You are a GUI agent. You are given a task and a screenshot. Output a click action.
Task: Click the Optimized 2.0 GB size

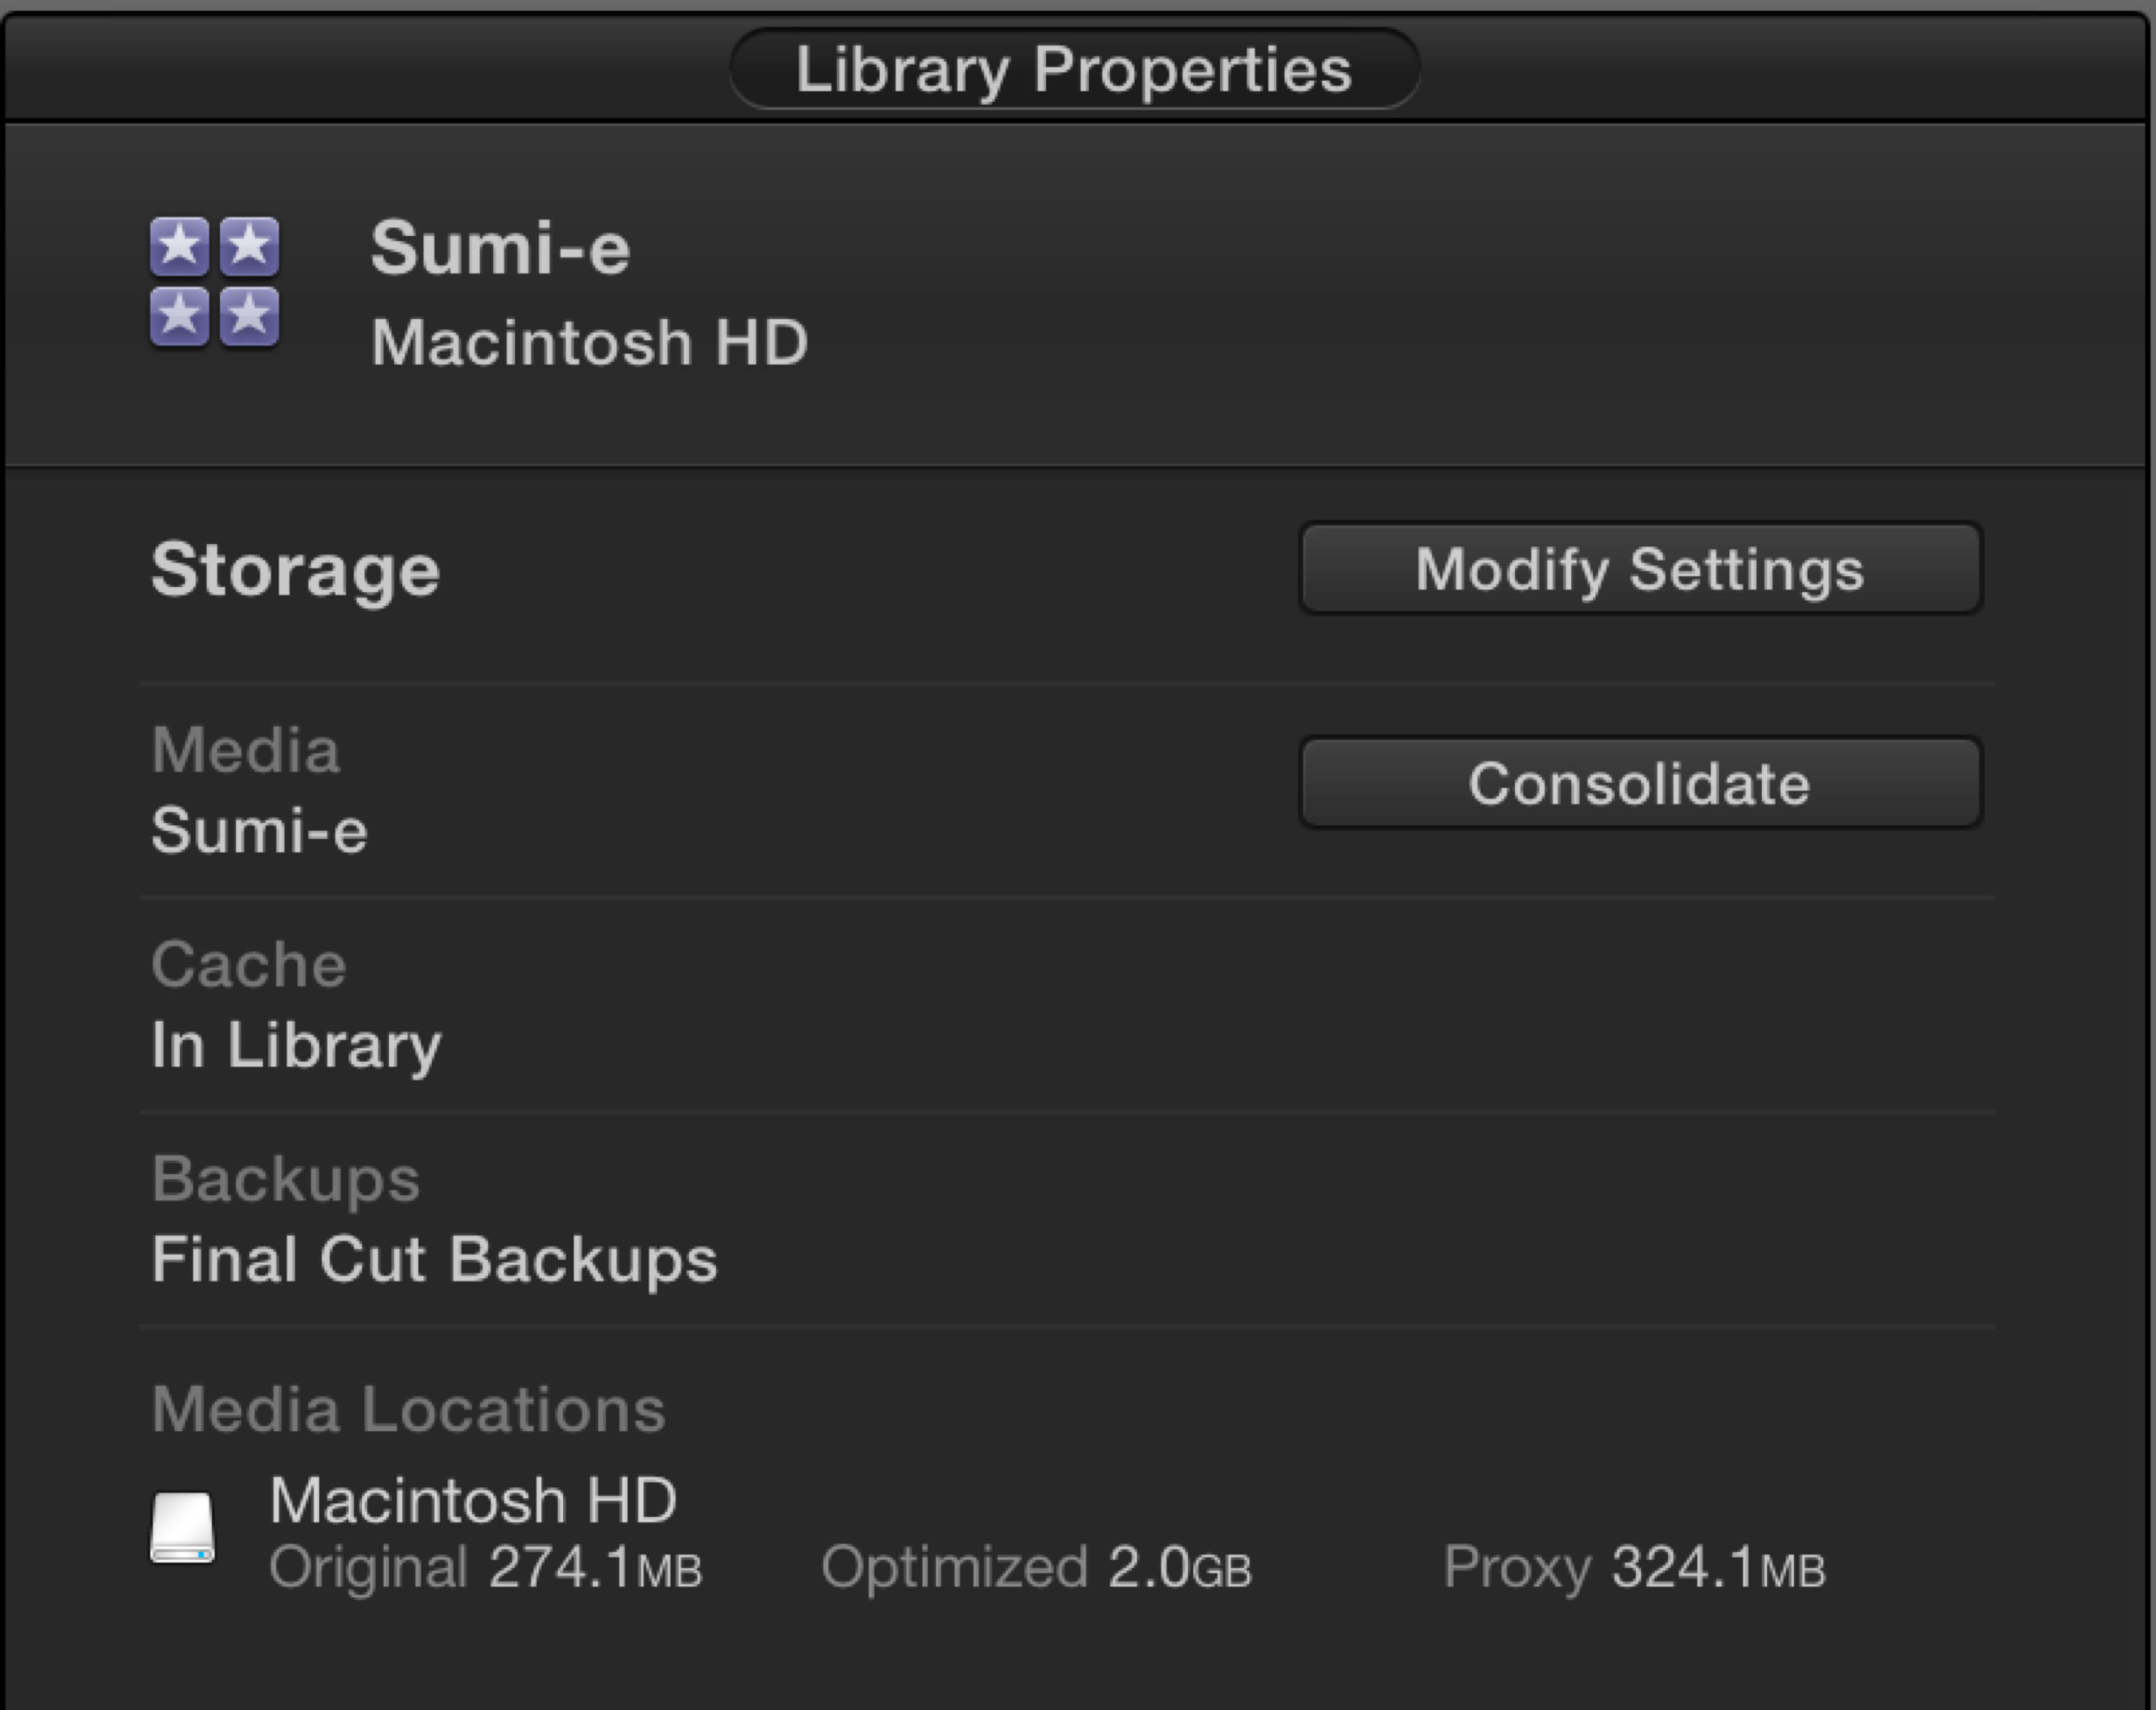(x=1180, y=1567)
